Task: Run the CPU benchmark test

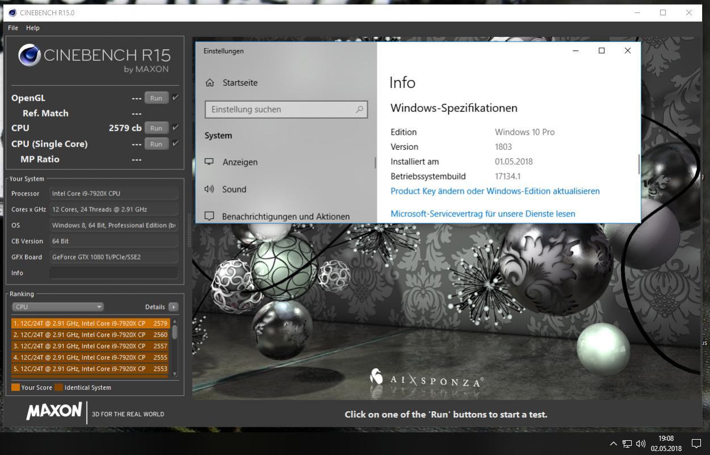Action: 156,128
